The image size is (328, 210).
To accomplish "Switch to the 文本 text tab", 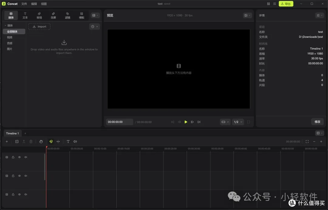I will 25,16.
